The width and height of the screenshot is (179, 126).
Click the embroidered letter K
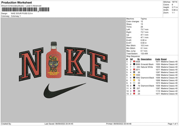[75, 62]
